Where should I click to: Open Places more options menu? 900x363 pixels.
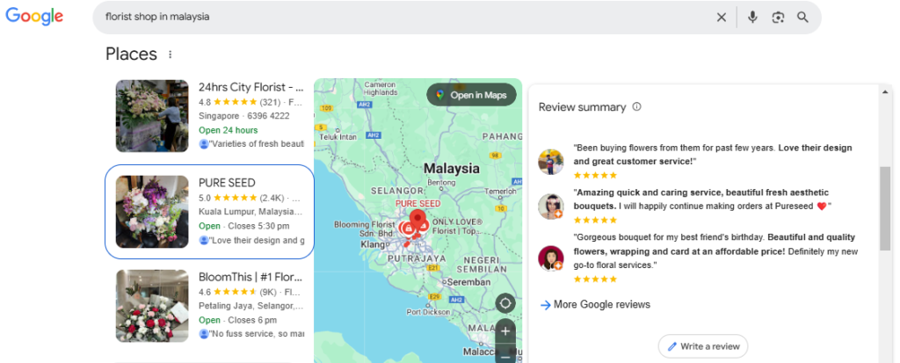(x=171, y=54)
